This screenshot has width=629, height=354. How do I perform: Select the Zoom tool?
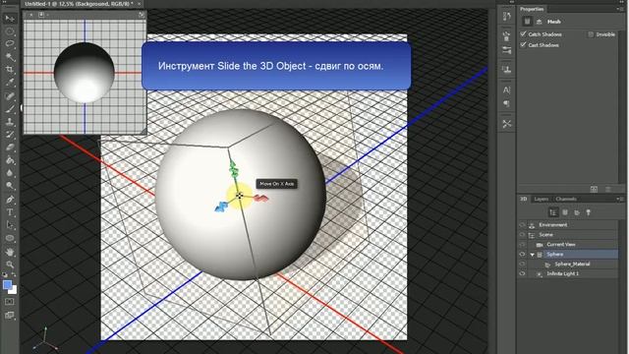point(10,265)
